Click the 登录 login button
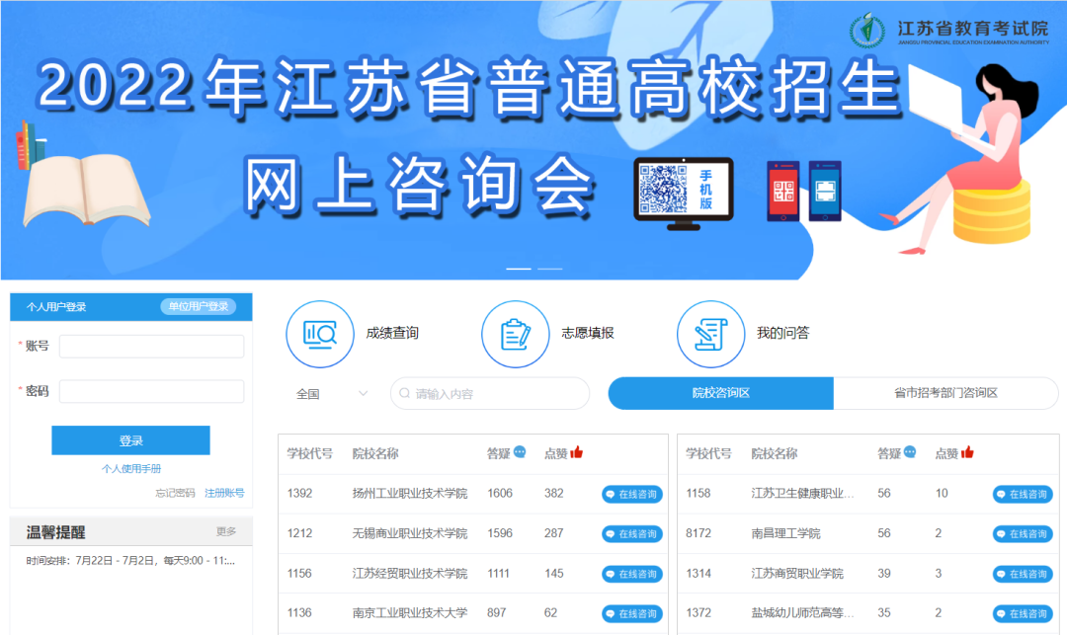Screen dimensions: 1067x635 tap(130, 440)
